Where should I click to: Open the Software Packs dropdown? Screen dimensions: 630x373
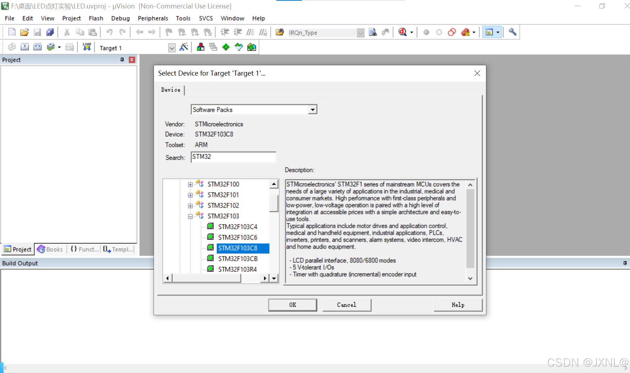[312, 110]
